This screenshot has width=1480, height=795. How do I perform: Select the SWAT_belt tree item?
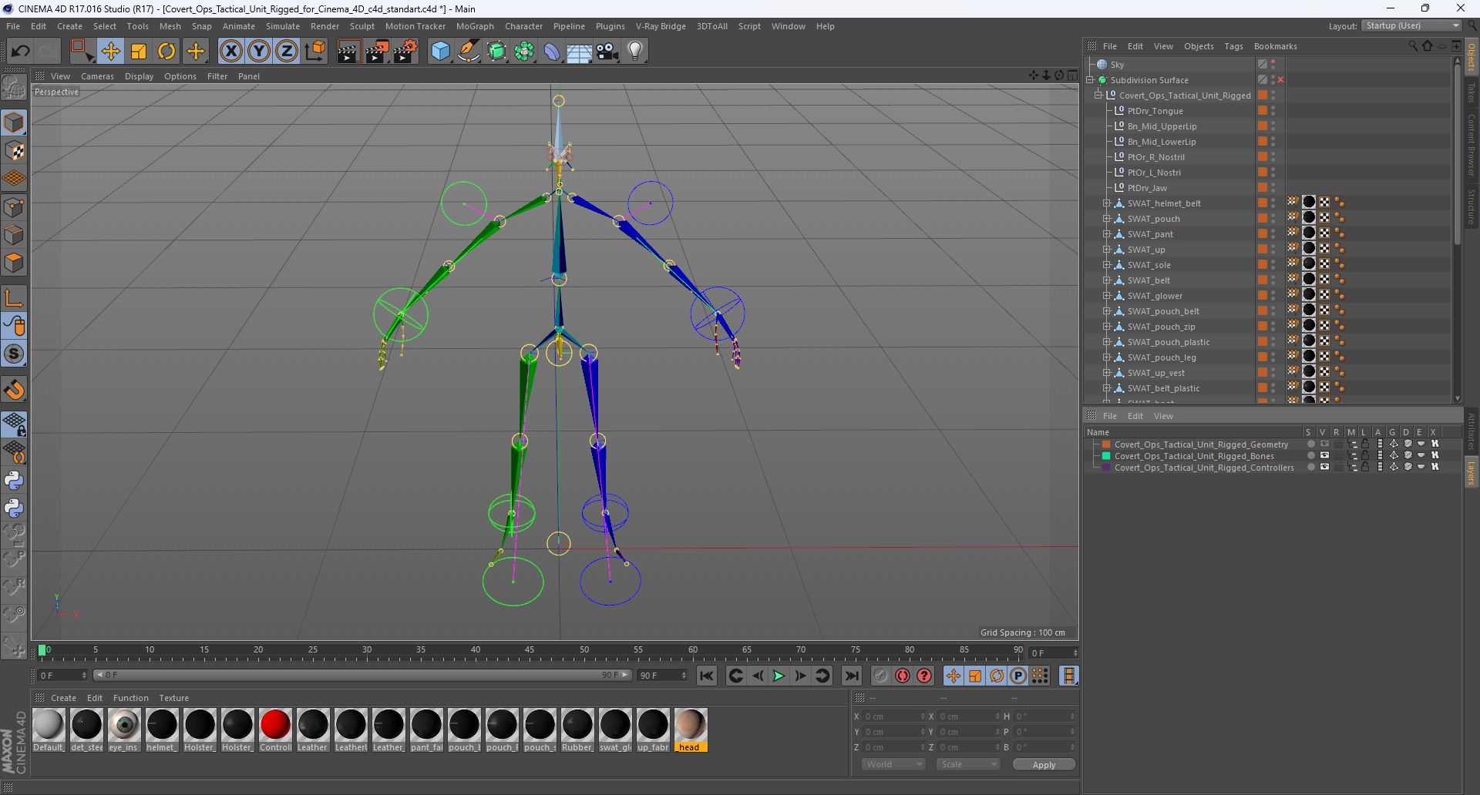point(1148,280)
